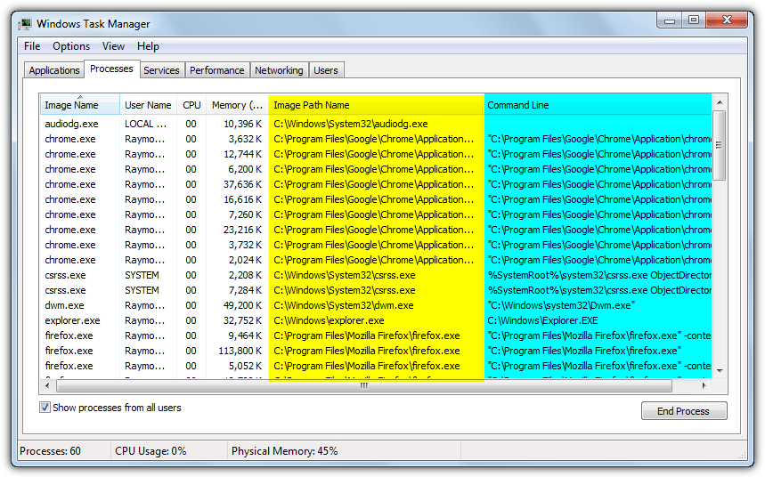Select firefox.exe using 113,800 K memory

(376, 351)
